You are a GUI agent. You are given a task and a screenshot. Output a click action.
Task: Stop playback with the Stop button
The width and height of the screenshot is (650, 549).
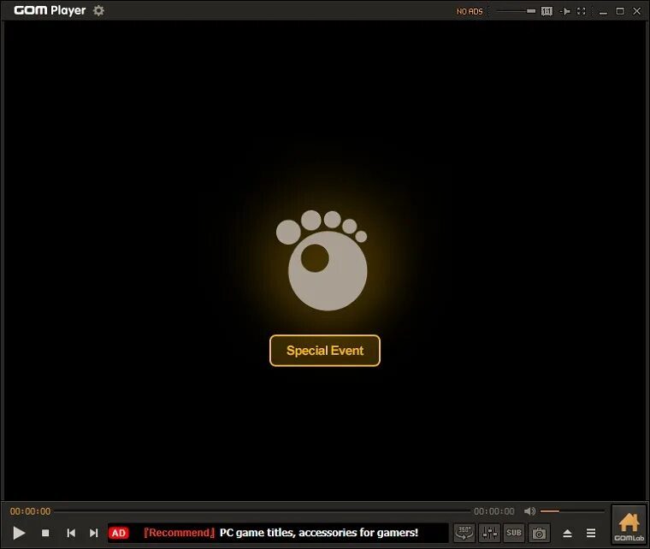pyautogui.click(x=45, y=533)
